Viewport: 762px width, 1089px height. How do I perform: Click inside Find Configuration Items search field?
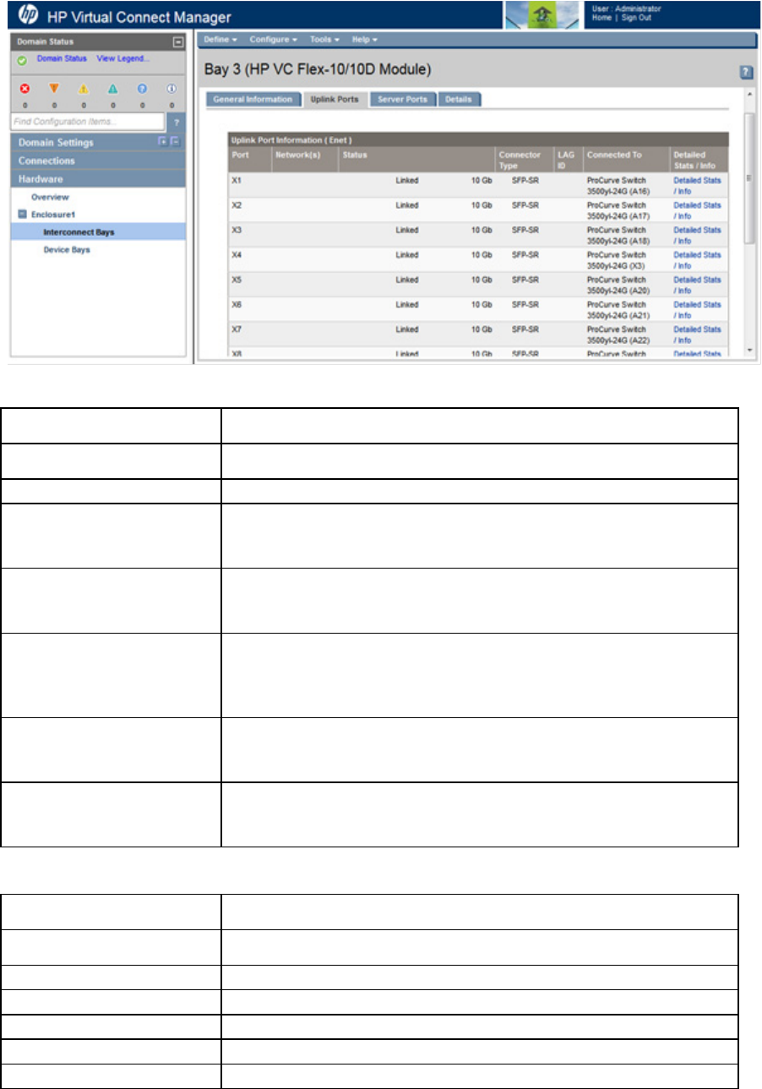[87, 122]
